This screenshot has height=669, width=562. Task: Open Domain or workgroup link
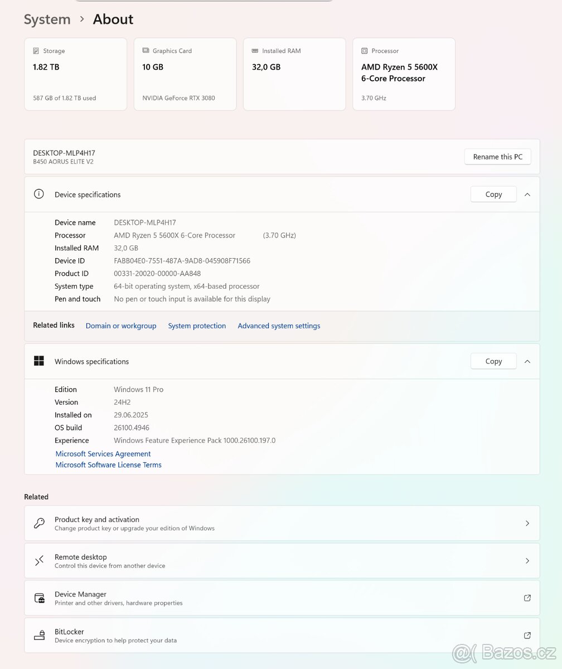click(x=121, y=326)
